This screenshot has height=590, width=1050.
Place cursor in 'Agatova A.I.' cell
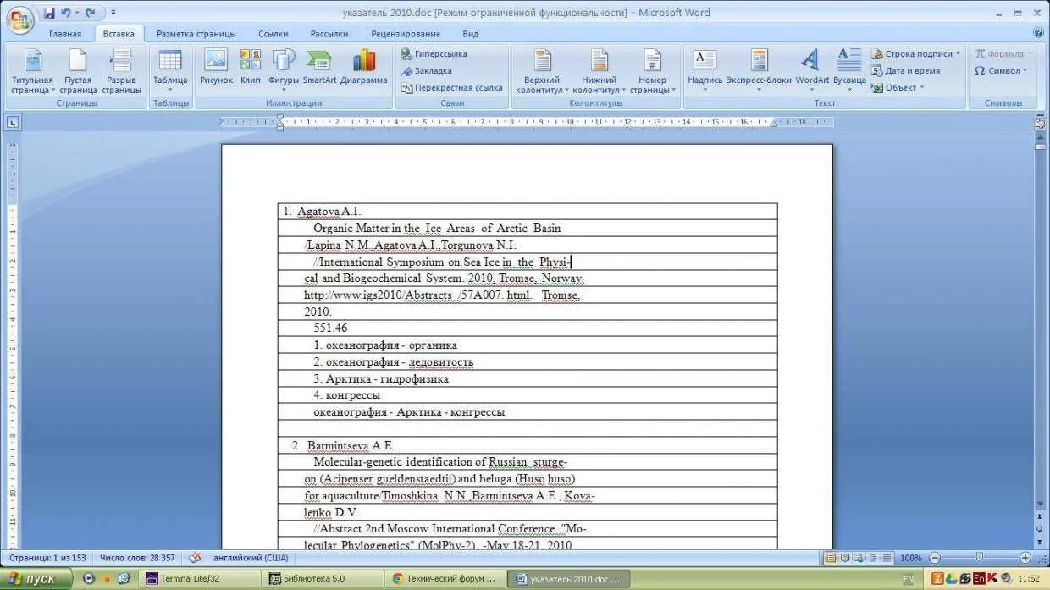[527, 212]
